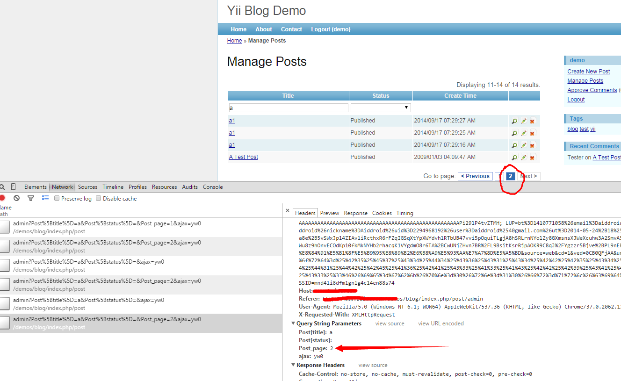Open the Profiles tab
This screenshot has width=621, height=381.
[138, 187]
